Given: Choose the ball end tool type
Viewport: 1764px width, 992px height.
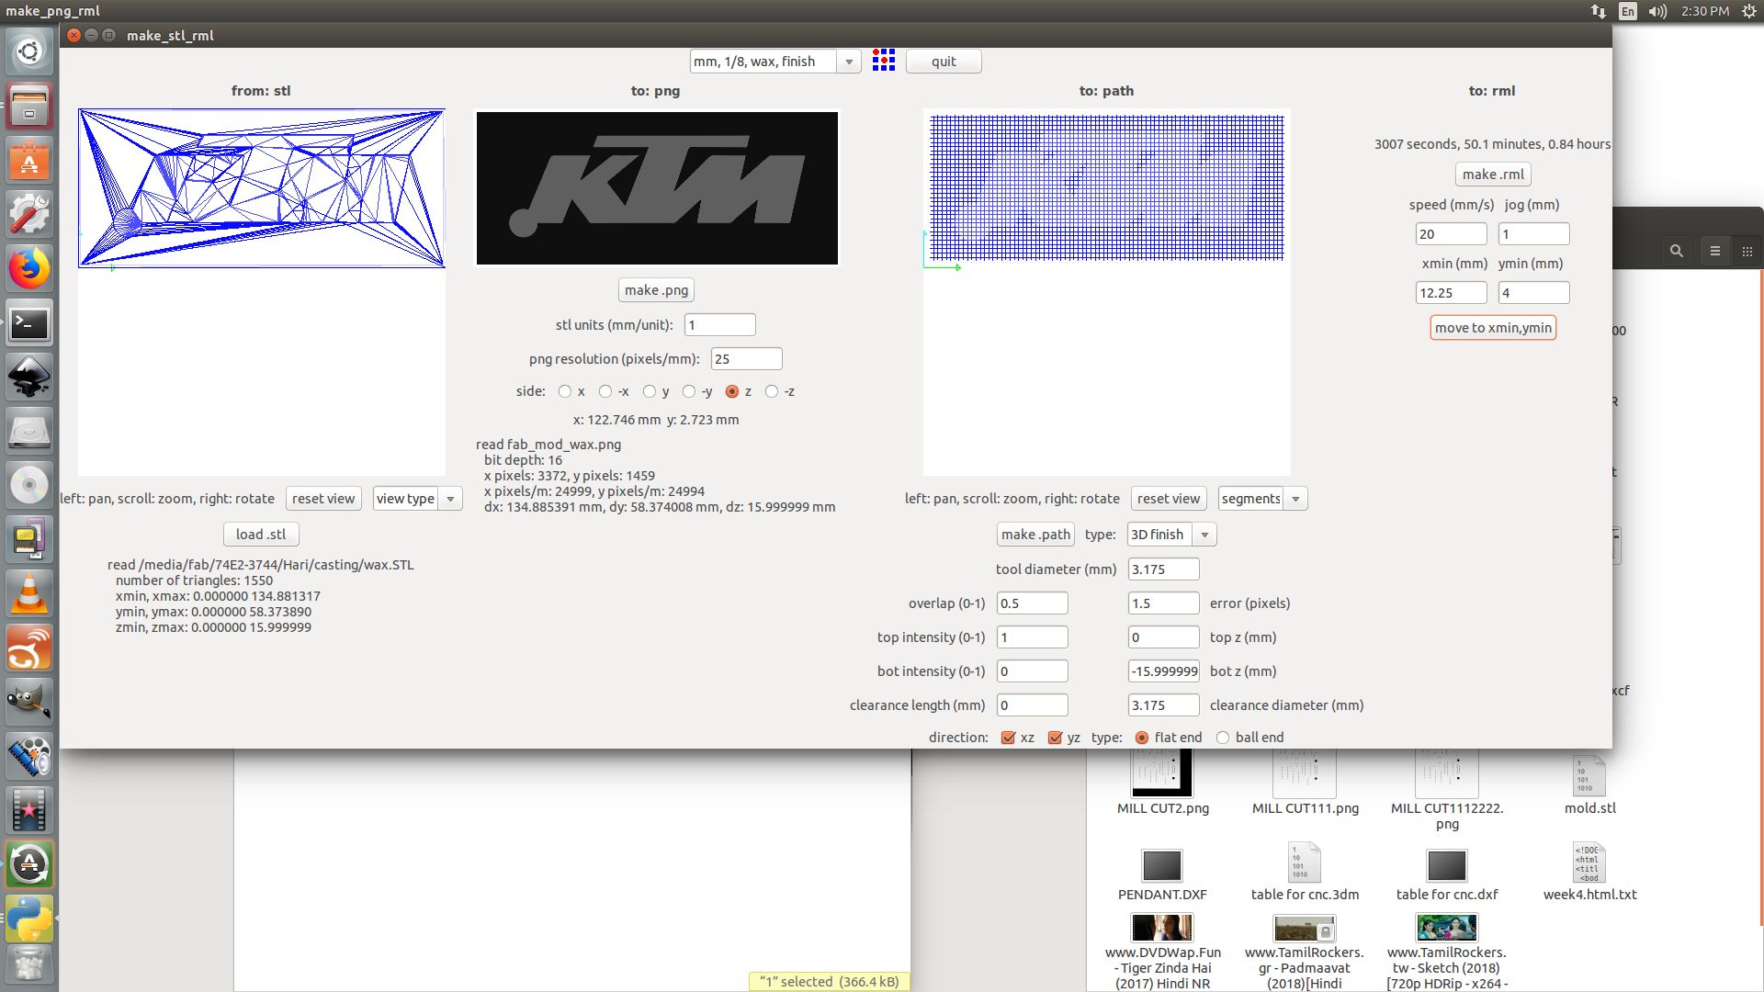Looking at the screenshot, I should pyautogui.click(x=1223, y=738).
